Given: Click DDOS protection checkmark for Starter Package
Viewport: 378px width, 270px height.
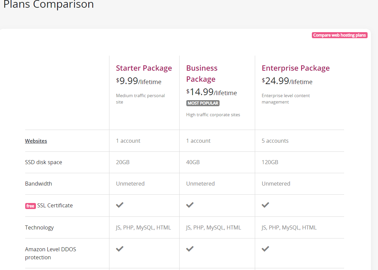Looking at the screenshot, I should pyautogui.click(x=120, y=249).
